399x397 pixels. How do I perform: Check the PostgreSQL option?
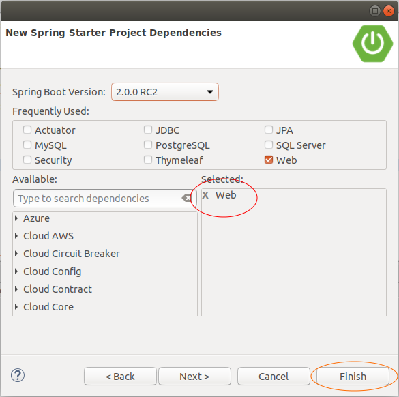[x=148, y=145]
